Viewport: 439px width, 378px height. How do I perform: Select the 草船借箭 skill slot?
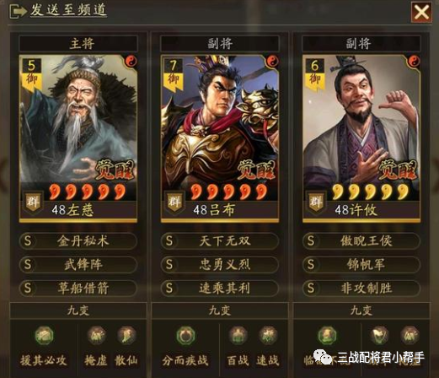[78, 289]
